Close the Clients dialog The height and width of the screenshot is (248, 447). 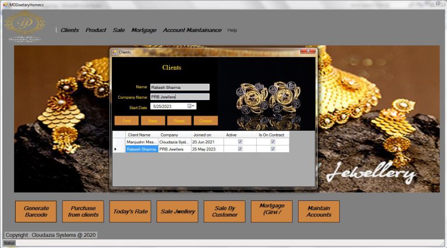click(308, 51)
